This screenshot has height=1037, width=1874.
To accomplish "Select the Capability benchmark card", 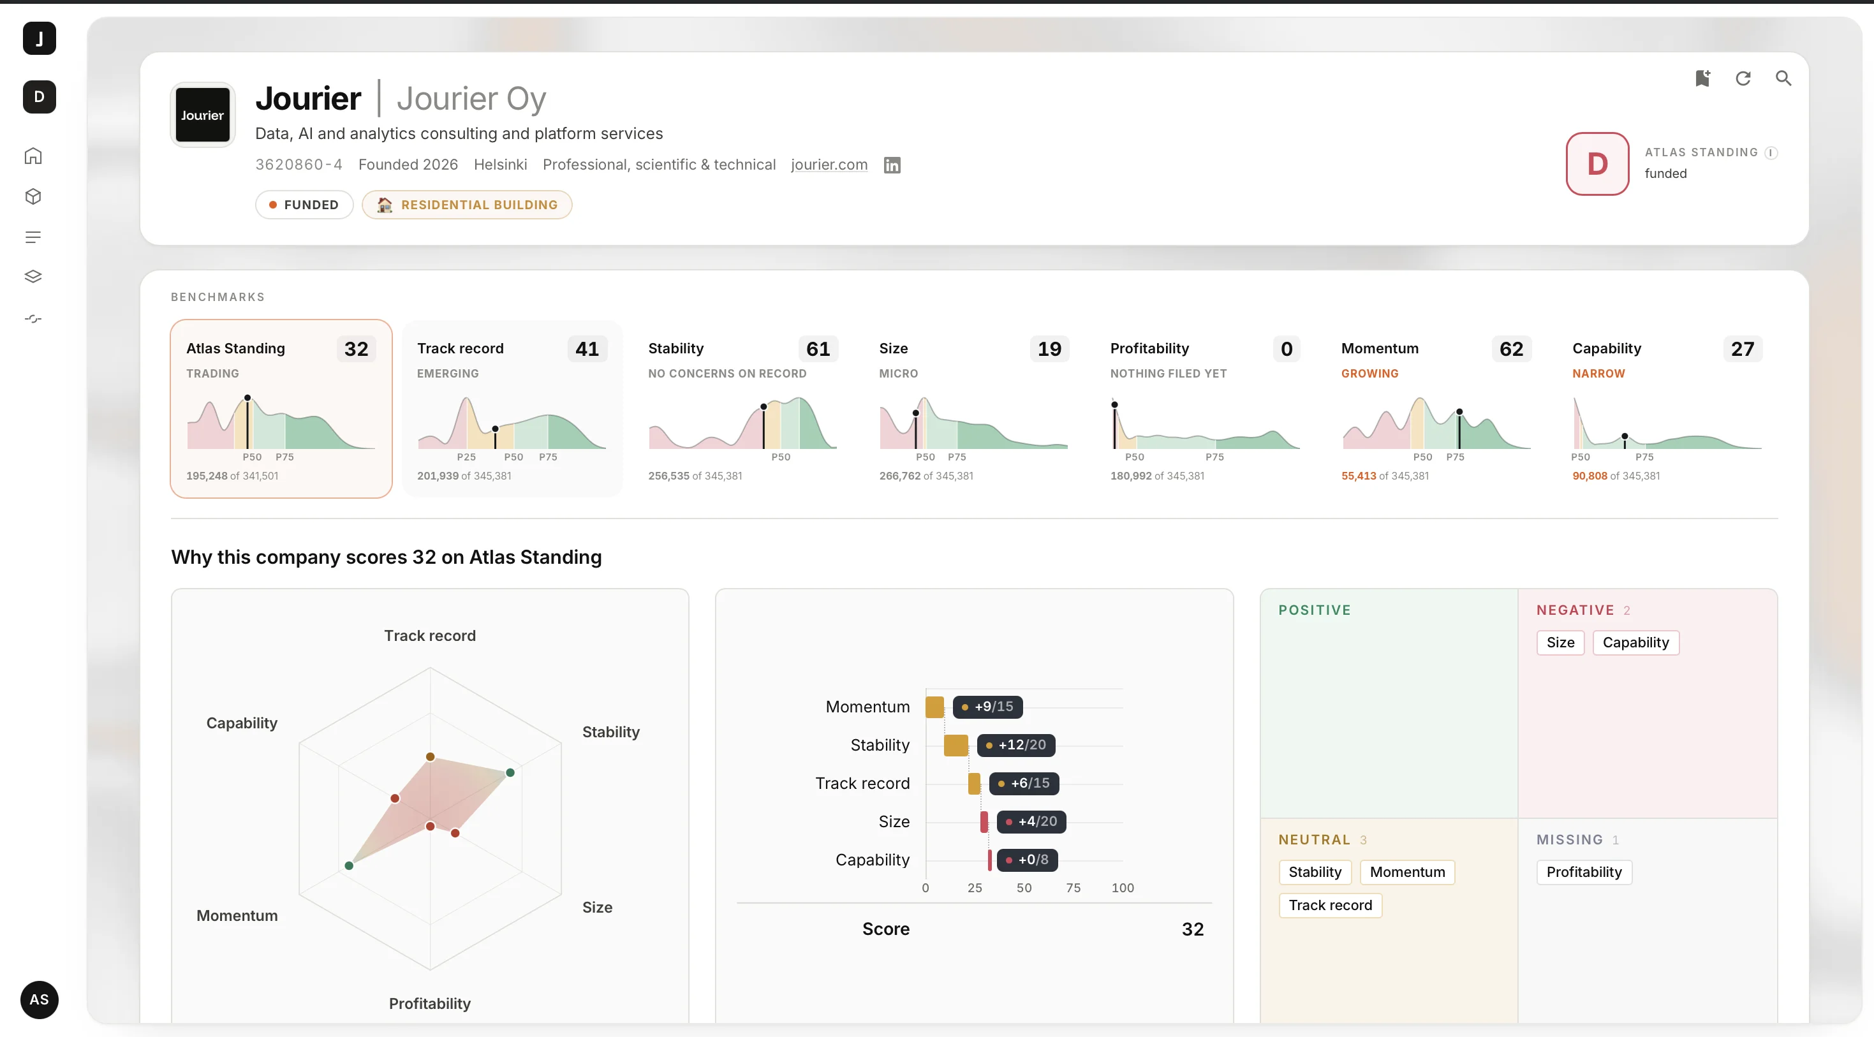I will (x=1667, y=409).
